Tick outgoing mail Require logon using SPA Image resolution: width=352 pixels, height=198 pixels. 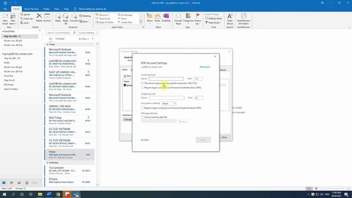pyautogui.click(x=142, y=108)
